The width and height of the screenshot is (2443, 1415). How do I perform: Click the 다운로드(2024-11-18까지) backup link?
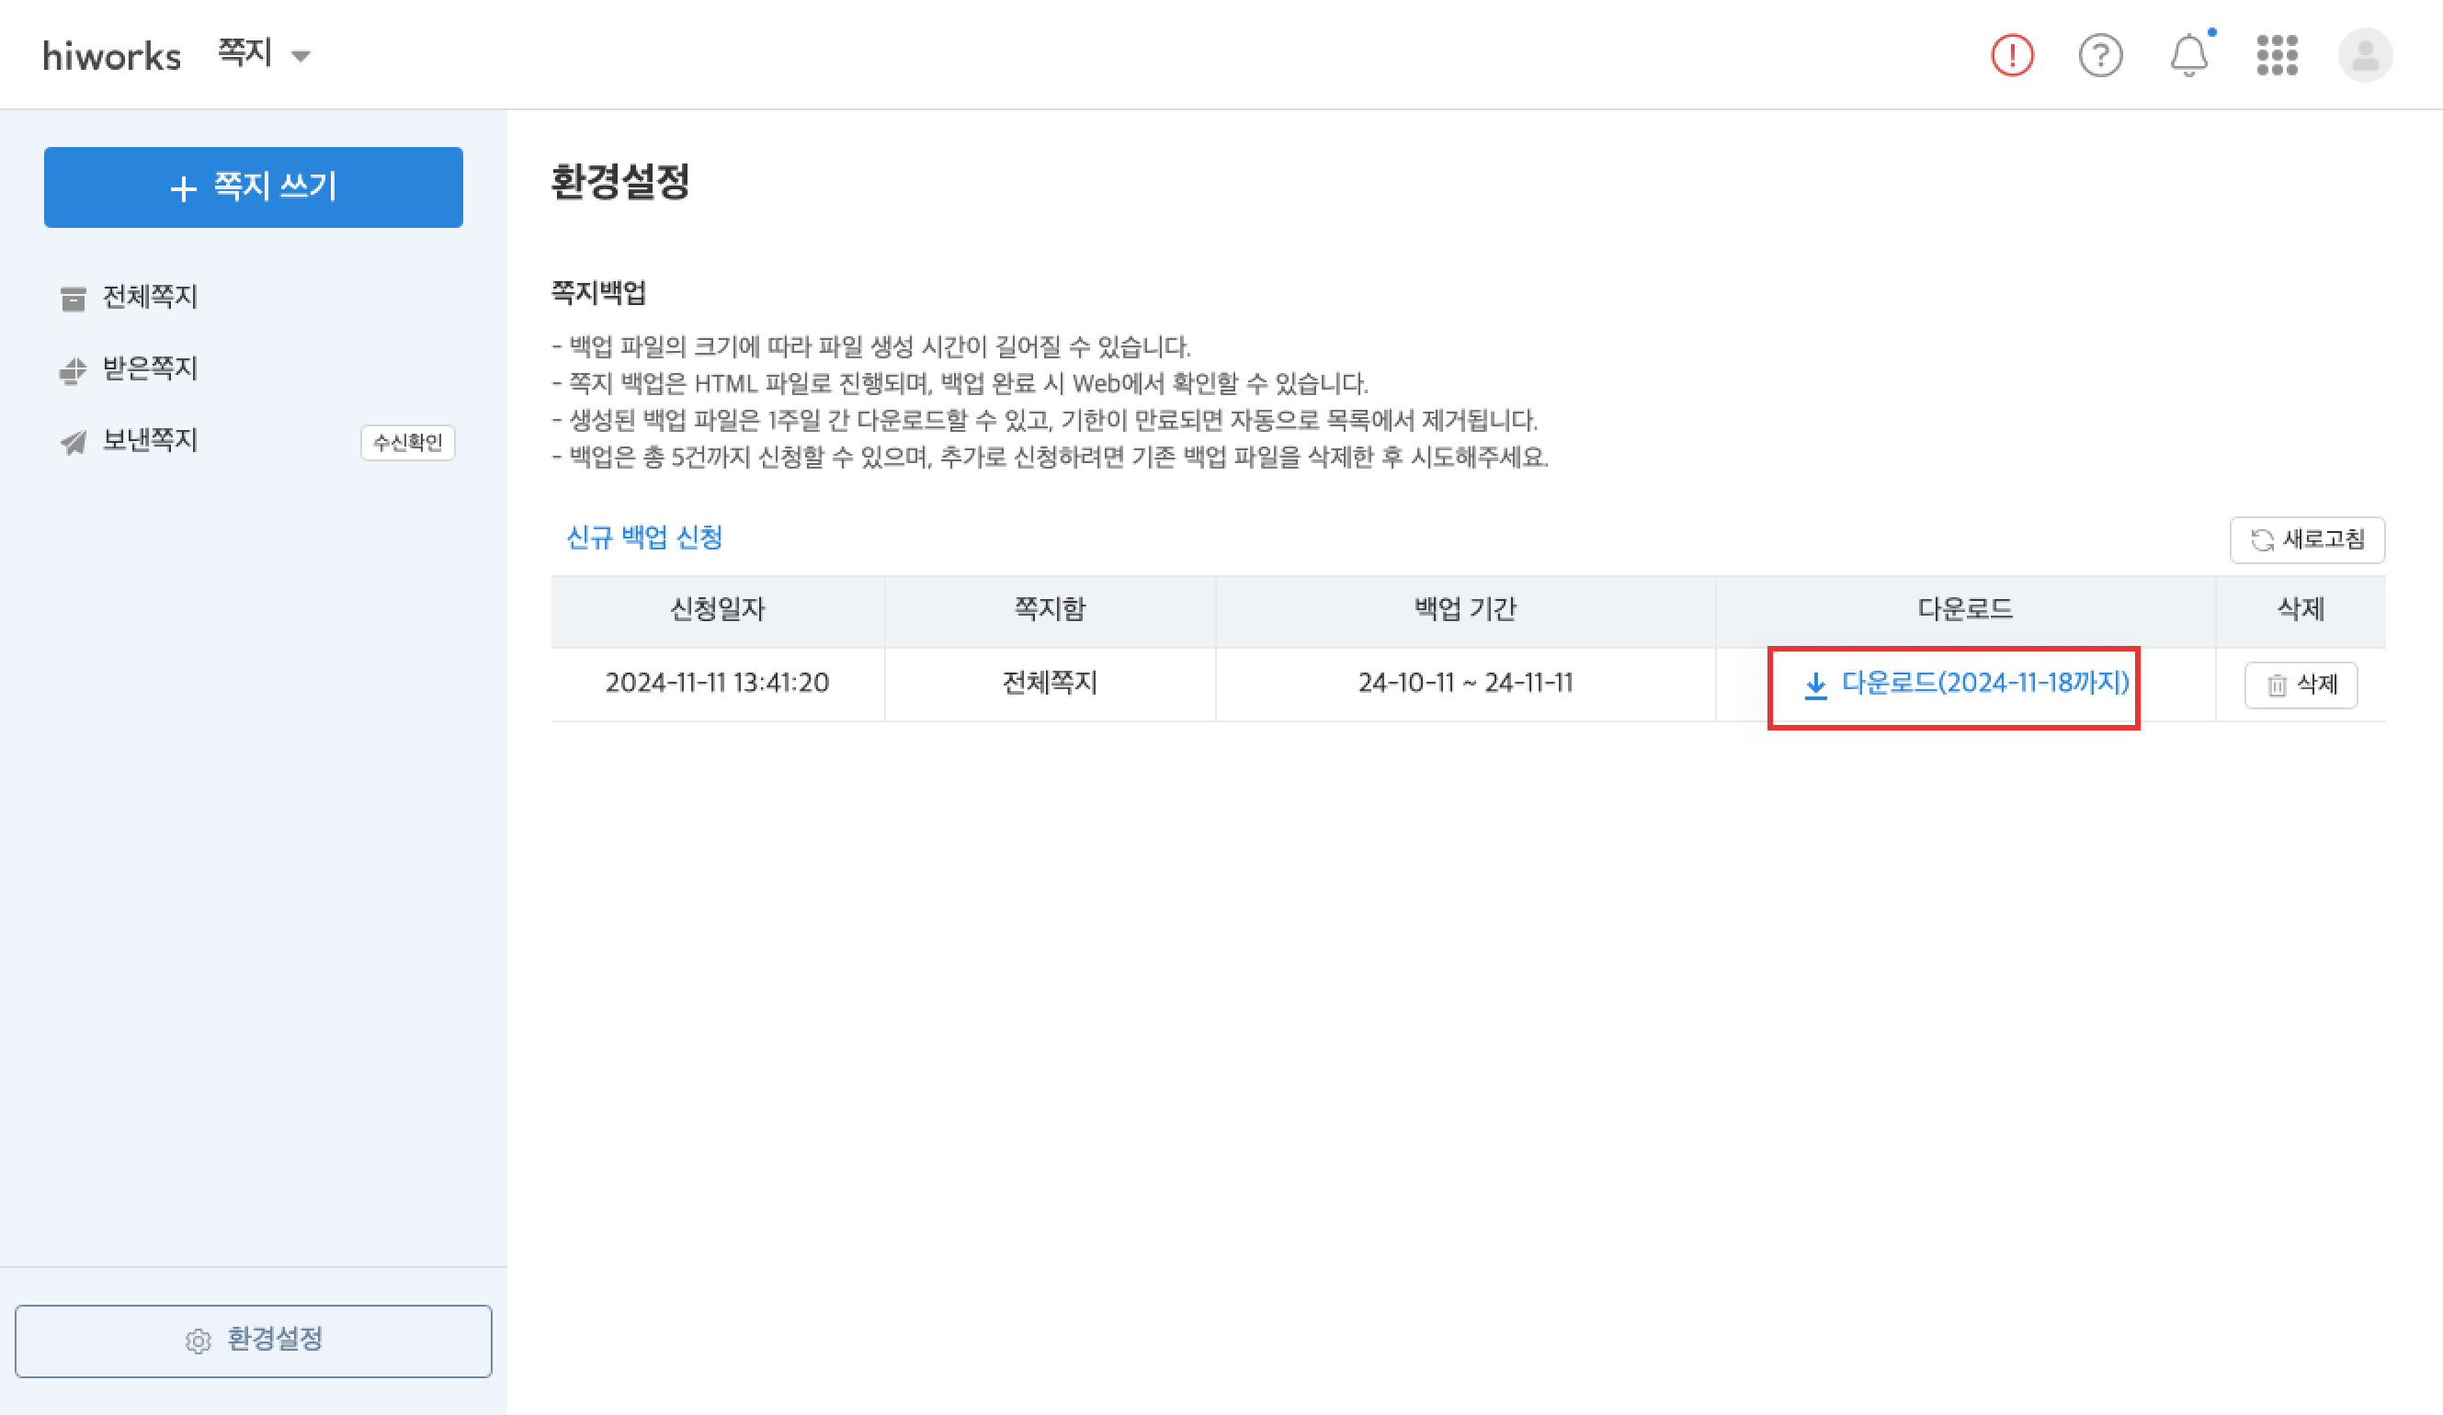point(1968,684)
